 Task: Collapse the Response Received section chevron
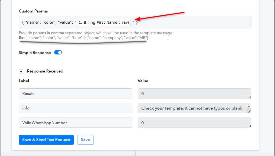pyautogui.click(x=21, y=71)
